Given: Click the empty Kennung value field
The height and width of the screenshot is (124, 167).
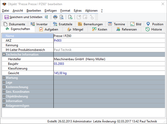Looking at the screenshot, I should tap(109, 45).
